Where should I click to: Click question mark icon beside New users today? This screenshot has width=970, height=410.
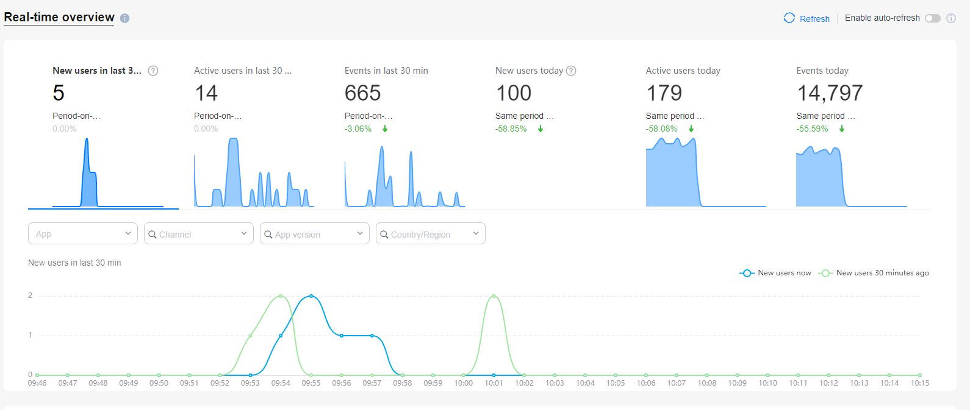(571, 71)
